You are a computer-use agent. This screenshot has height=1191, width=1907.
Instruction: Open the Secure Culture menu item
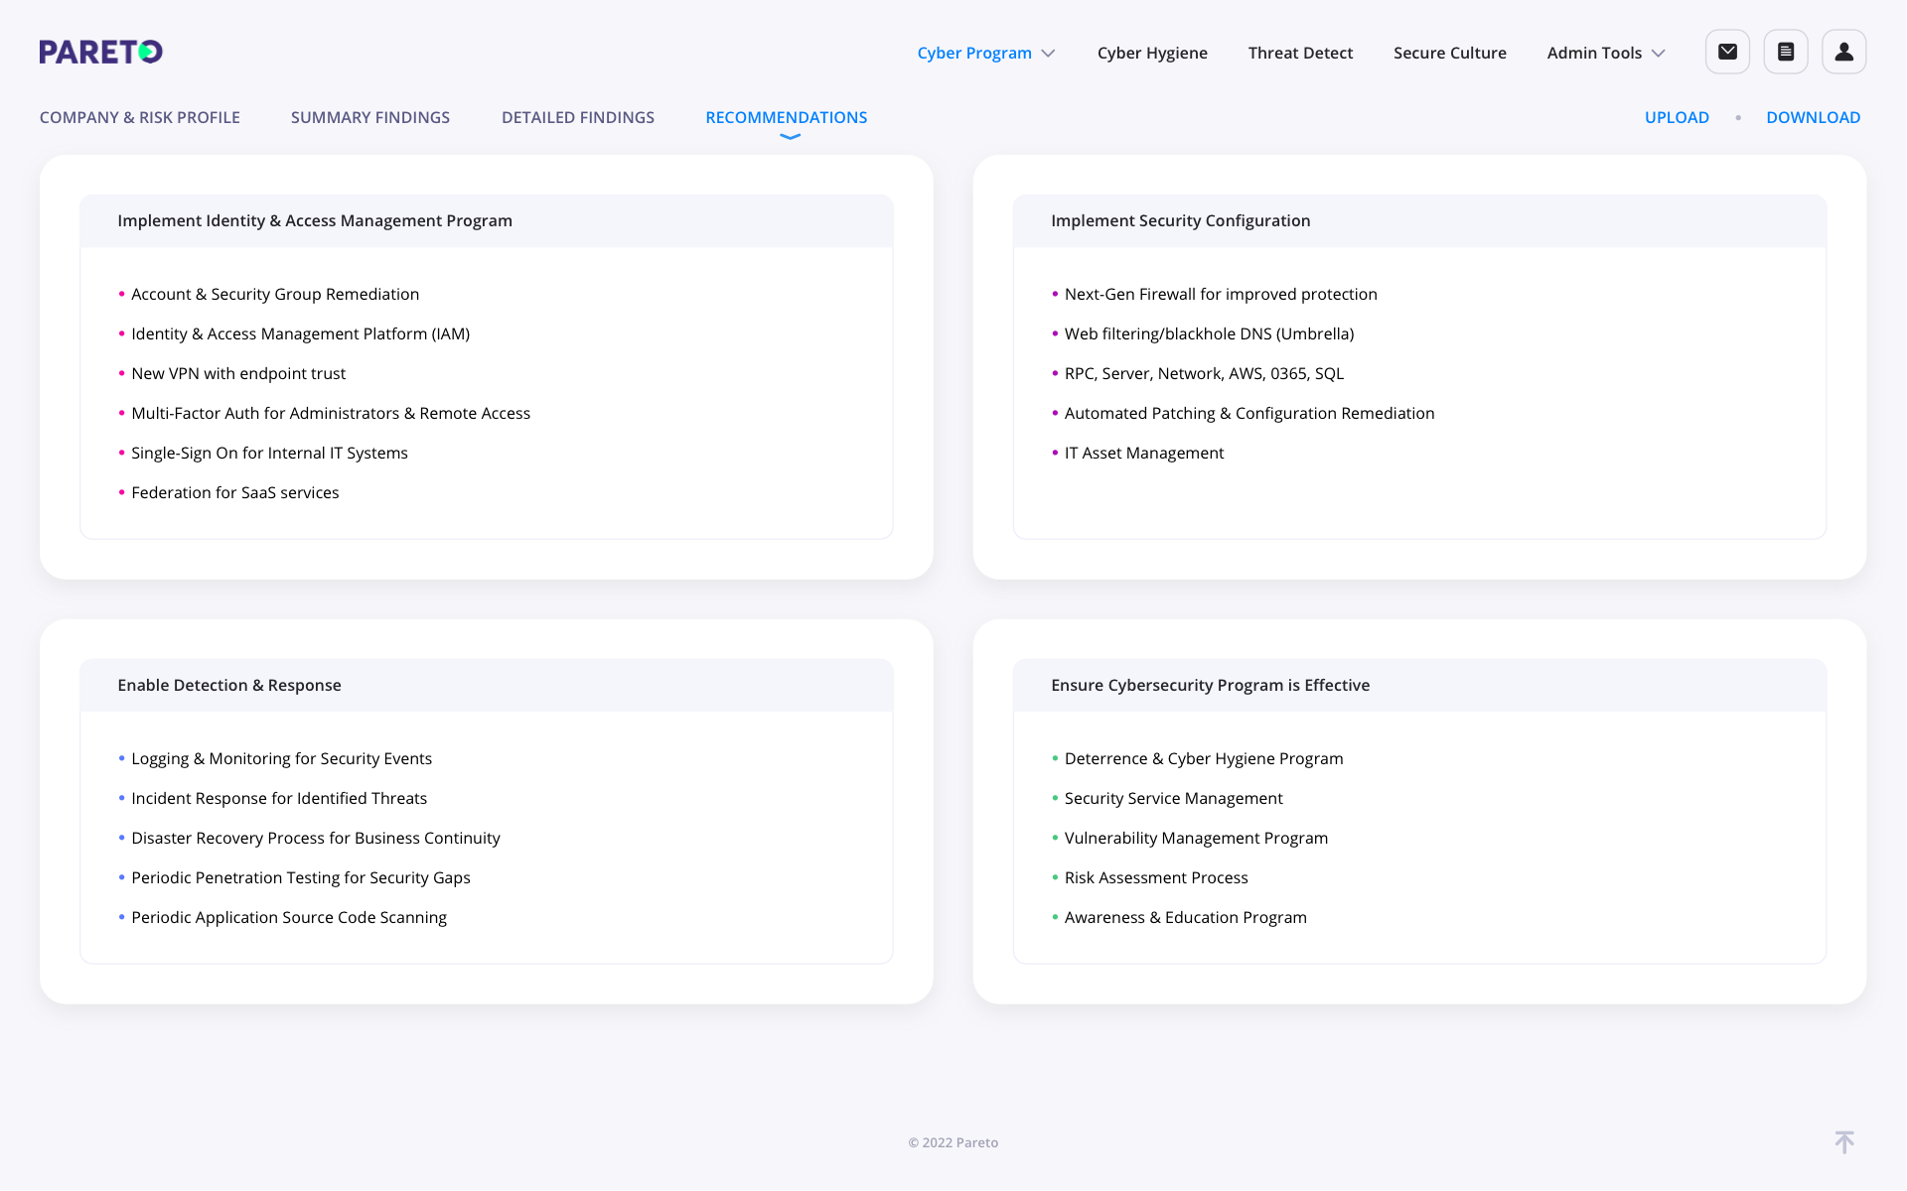point(1449,53)
